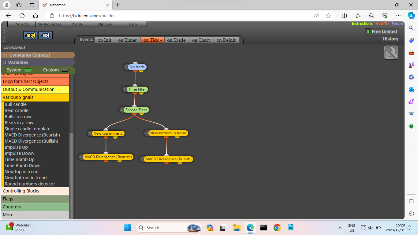Select MACD Divergence (Bullish) block on canvas
418x235 pixels.
tap(168, 159)
